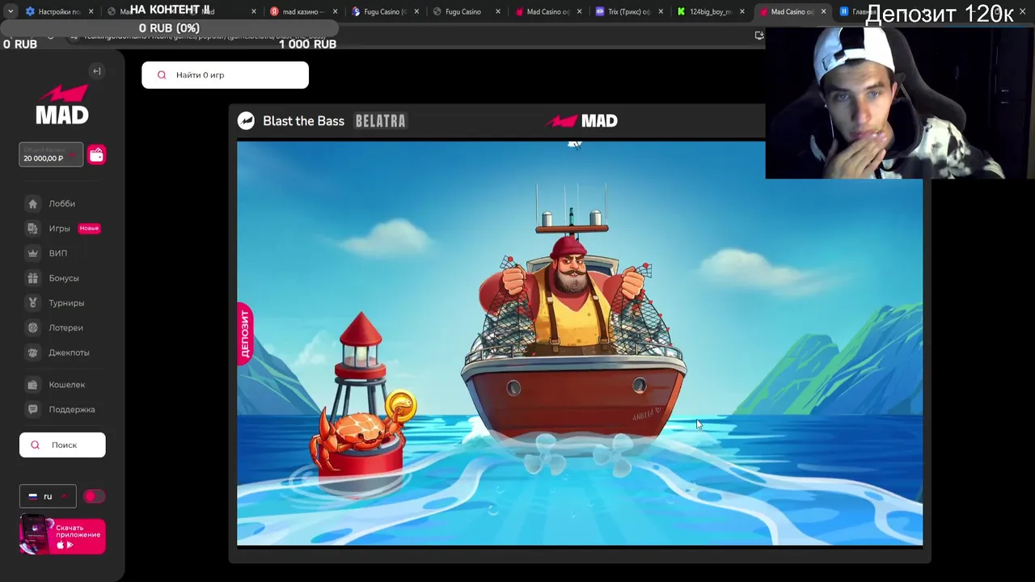Screen dimensions: 1035x582
Task: Click the Поддержка chat icon
Action: pyautogui.click(x=32, y=409)
